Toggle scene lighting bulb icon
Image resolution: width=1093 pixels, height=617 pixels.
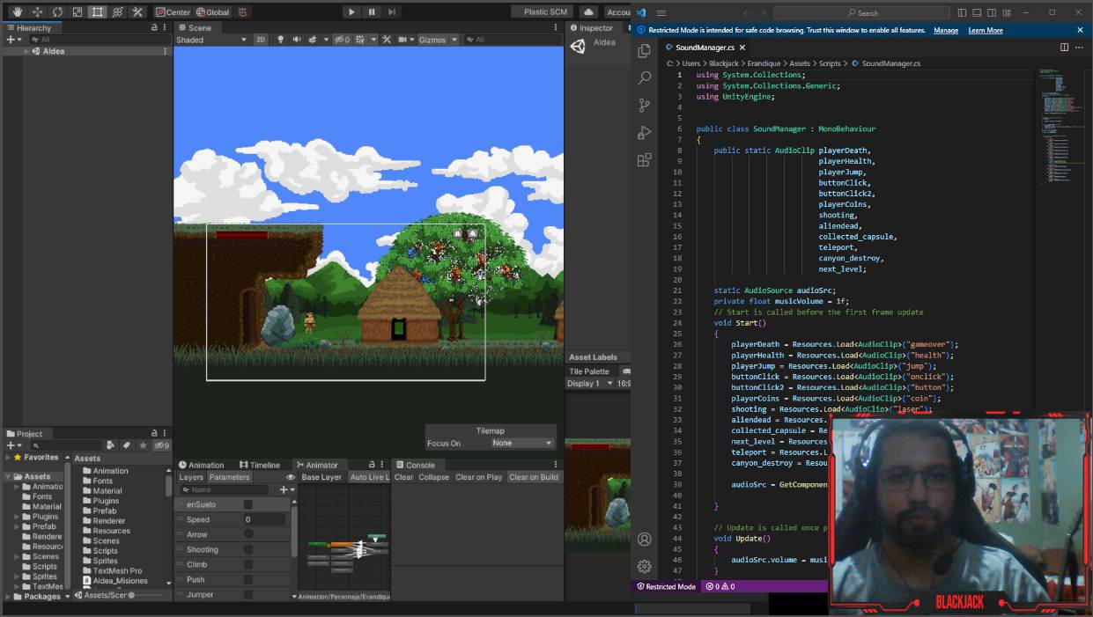[x=281, y=40]
